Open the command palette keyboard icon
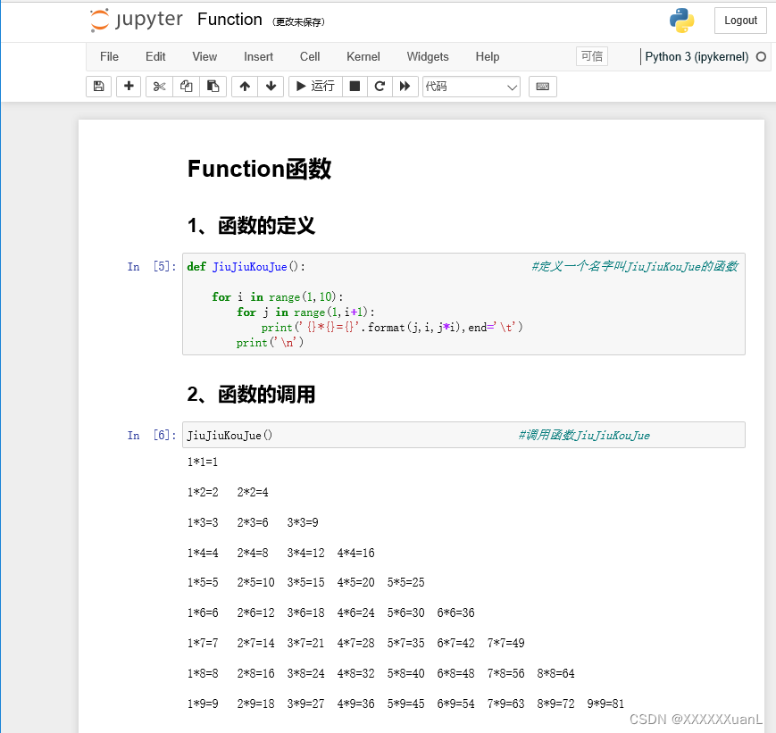The height and width of the screenshot is (733, 776). [542, 86]
